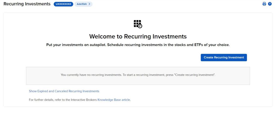Viewport: 279px width, 114px height.
Task: Select the UXXXXXXXX account badge
Action: click(x=63, y=4)
